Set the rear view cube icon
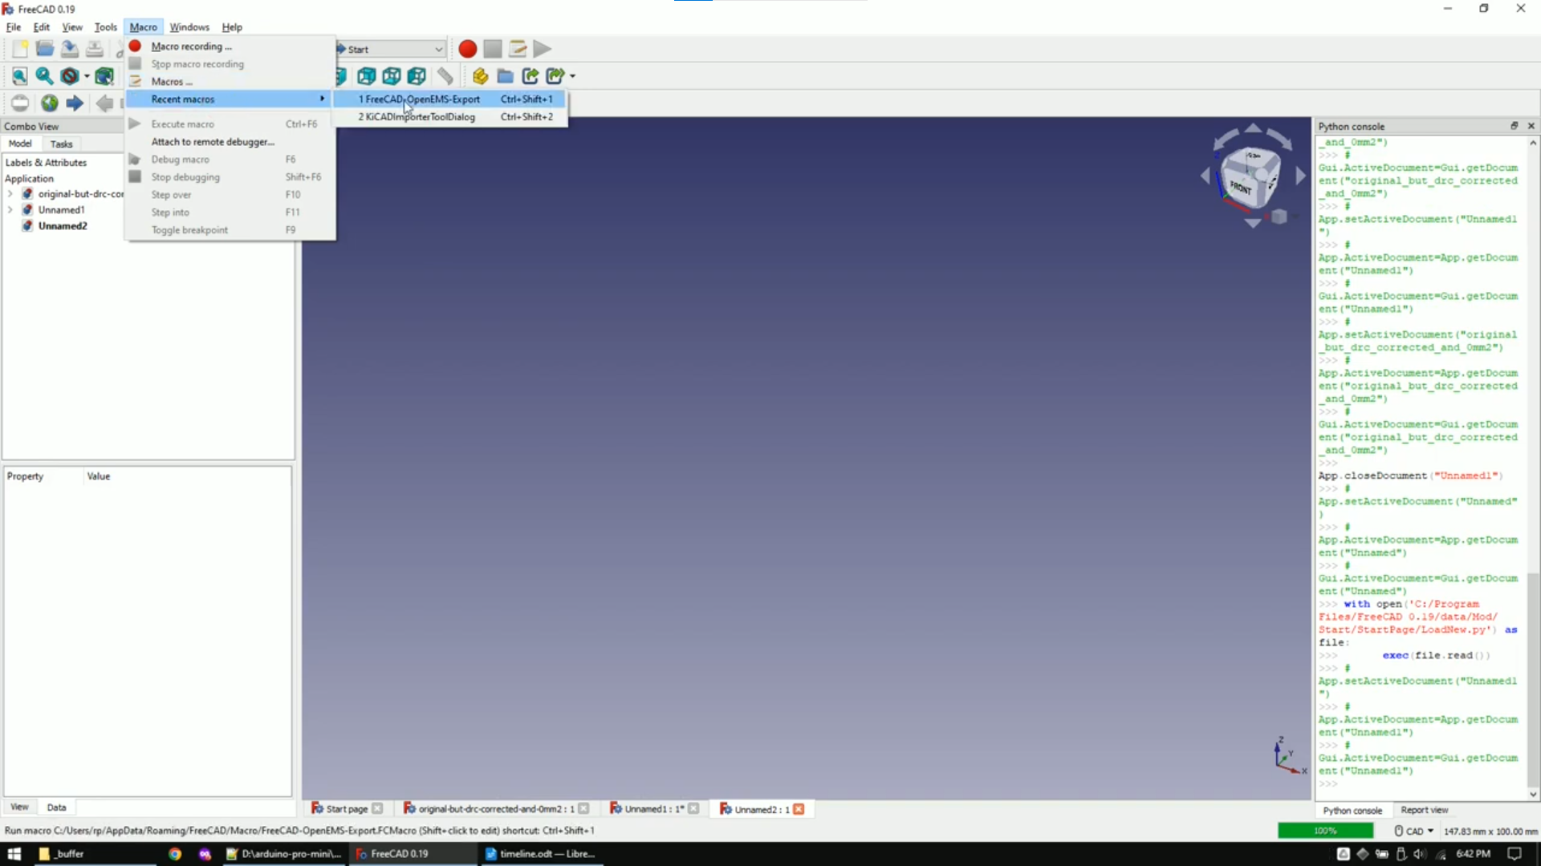The image size is (1541, 866). point(367,76)
